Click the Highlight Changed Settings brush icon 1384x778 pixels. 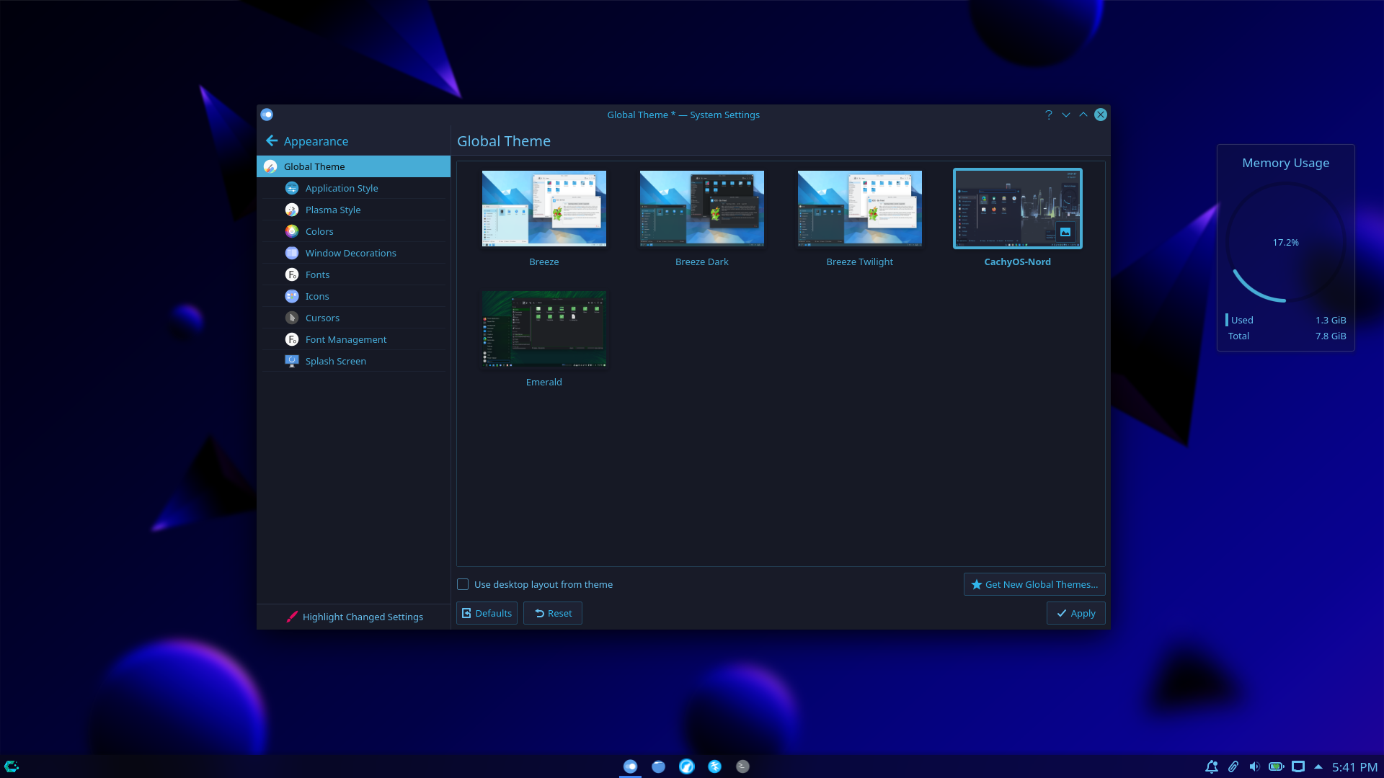[x=291, y=617]
